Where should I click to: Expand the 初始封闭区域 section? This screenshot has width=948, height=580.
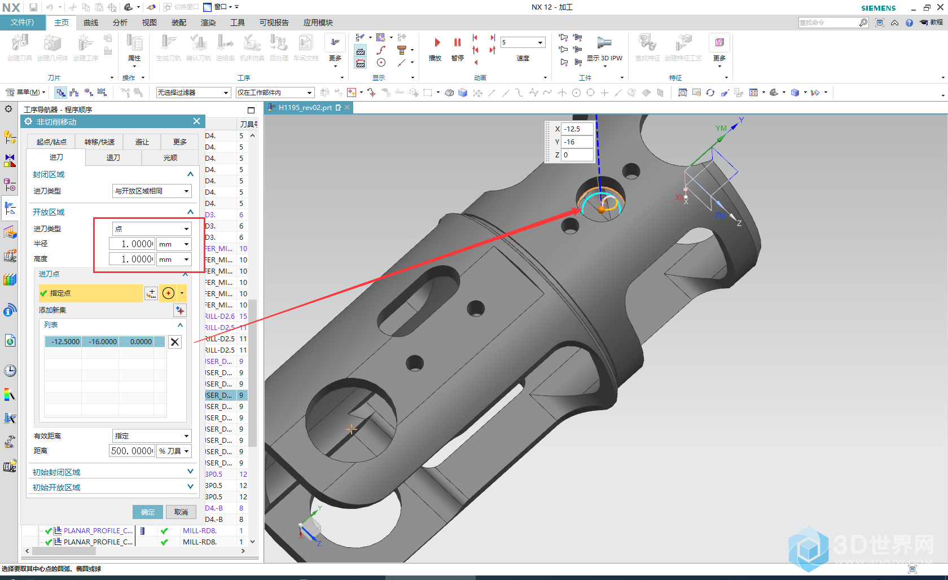(x=190, y=472)
